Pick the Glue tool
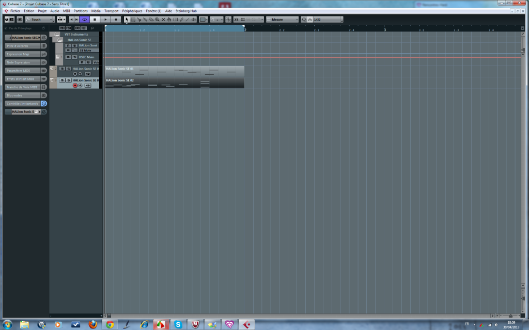 click(x=145, y=20)
